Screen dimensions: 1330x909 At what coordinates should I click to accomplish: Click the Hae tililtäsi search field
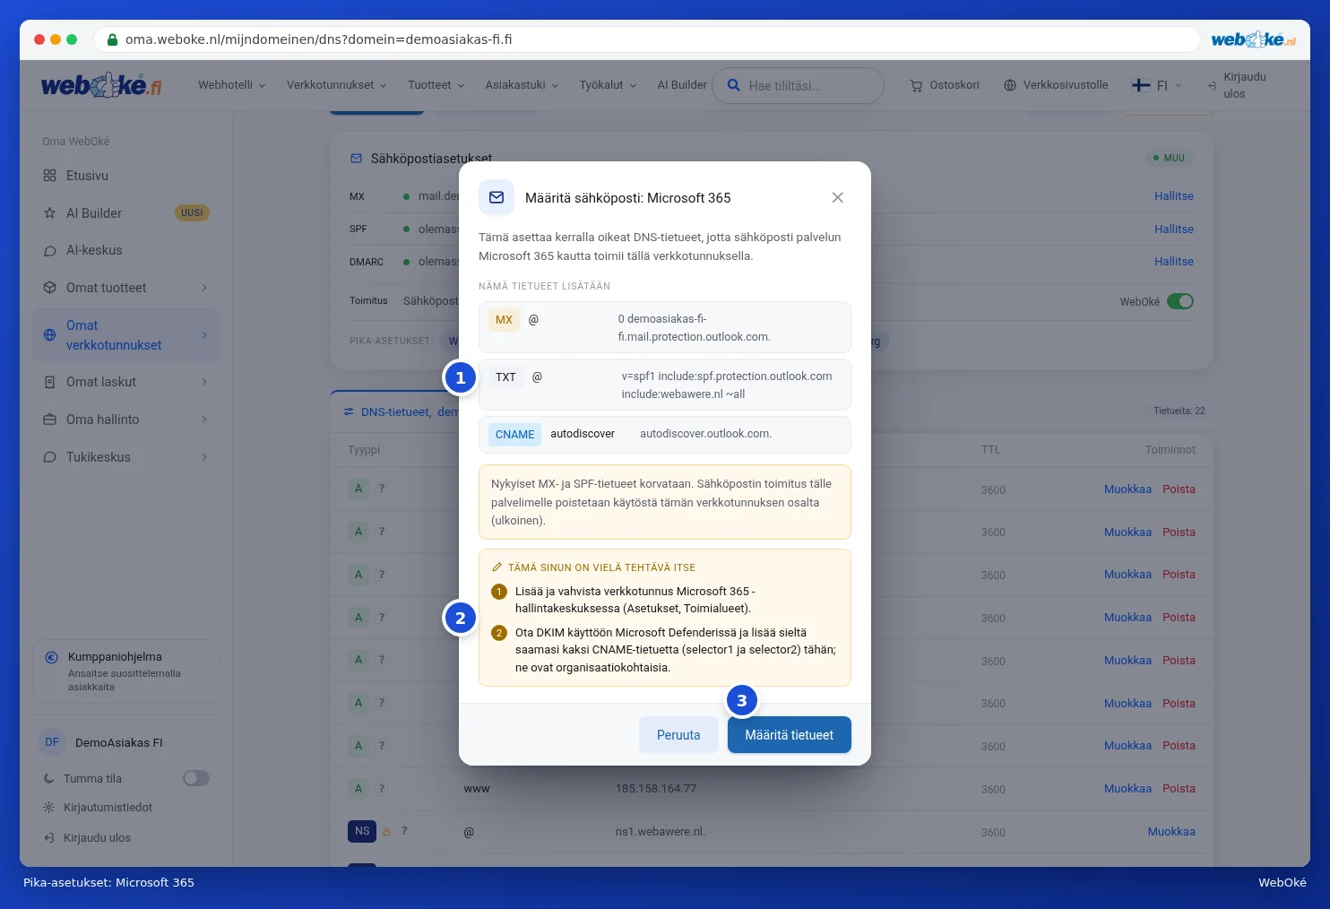798,86
